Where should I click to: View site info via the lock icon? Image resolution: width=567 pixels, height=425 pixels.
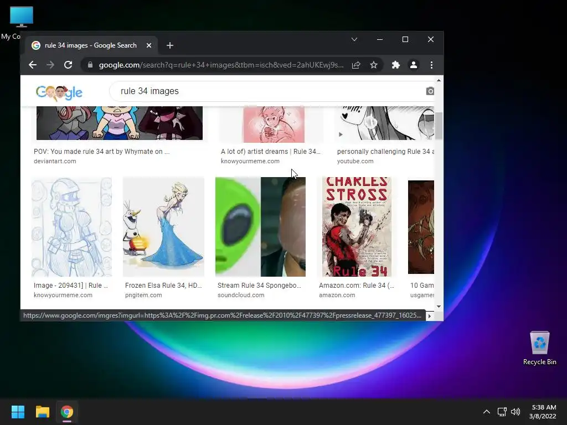(90, 65)
